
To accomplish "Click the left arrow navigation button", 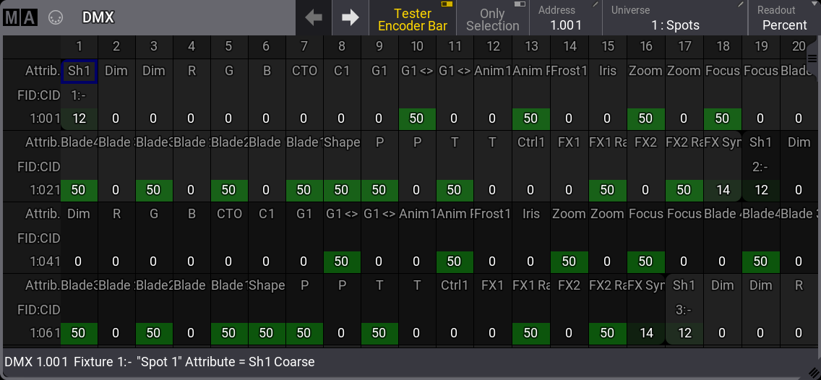I will [314, 17].
